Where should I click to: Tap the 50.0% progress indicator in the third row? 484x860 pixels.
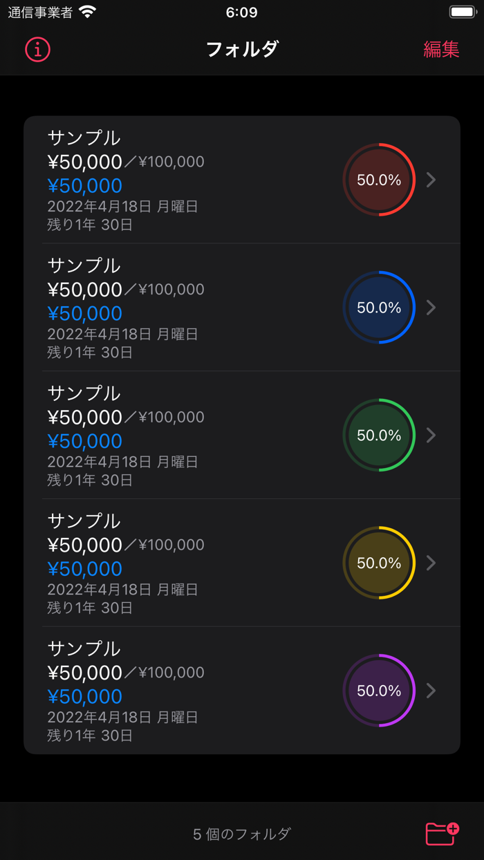(378, 435)
